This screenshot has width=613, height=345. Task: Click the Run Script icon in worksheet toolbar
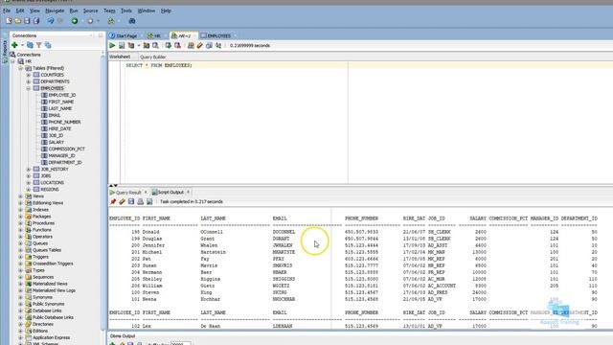122,45
